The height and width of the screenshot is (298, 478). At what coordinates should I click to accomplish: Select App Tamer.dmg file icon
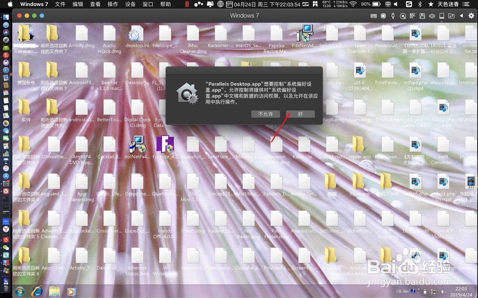[x=81, y=188]
